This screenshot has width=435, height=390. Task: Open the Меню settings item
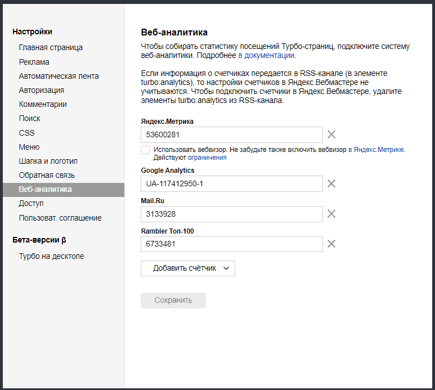click(29, 147)
